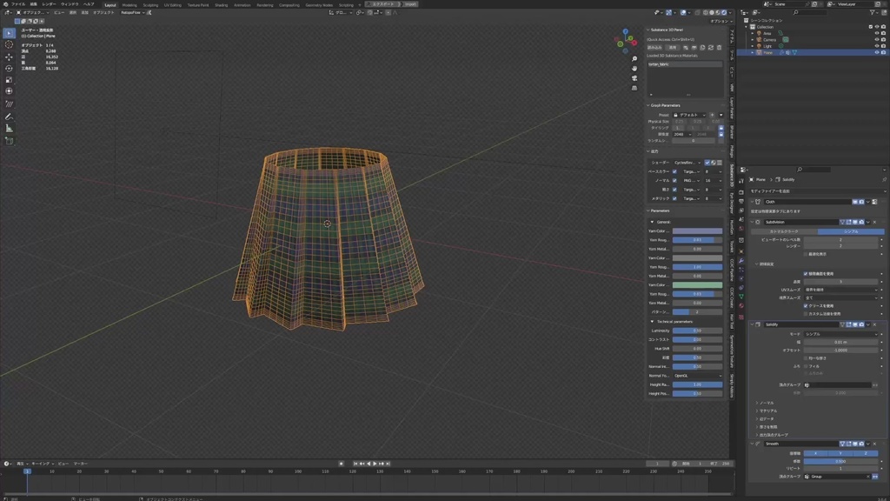Click the viewport pan hand icon

pos(634,68)
